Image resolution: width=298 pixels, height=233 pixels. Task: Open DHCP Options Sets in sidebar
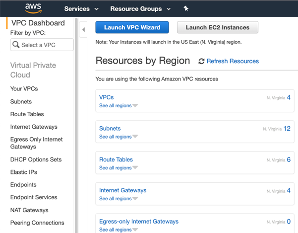[36, 159]
